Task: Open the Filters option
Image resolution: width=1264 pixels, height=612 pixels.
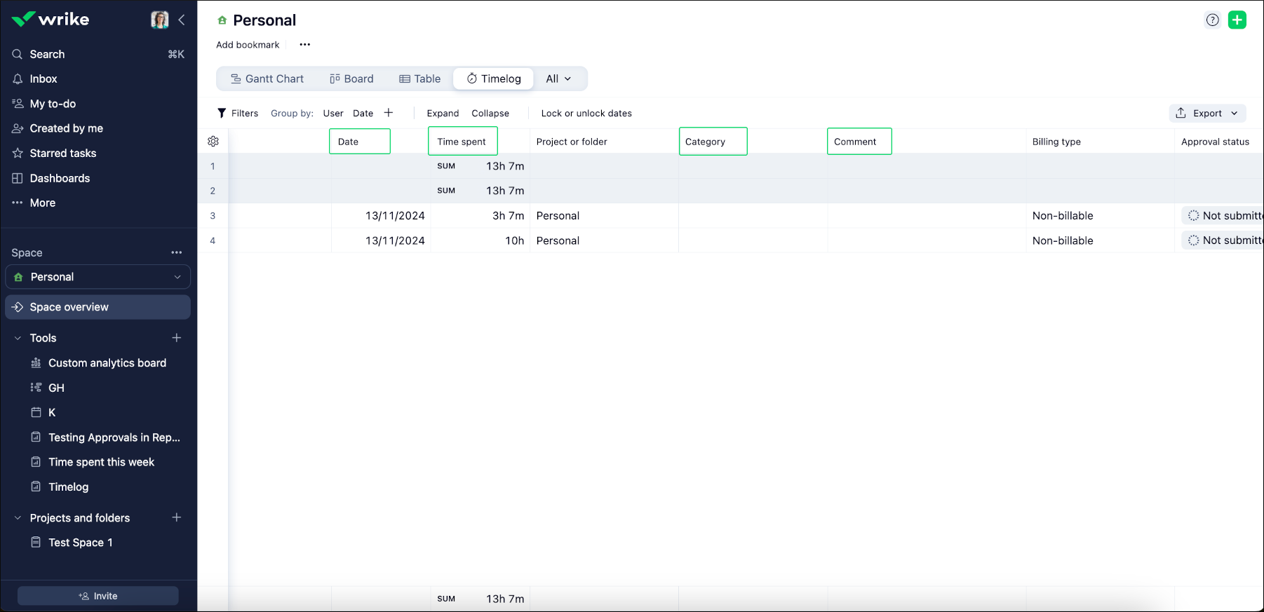Action: click(x=238, y=113)
